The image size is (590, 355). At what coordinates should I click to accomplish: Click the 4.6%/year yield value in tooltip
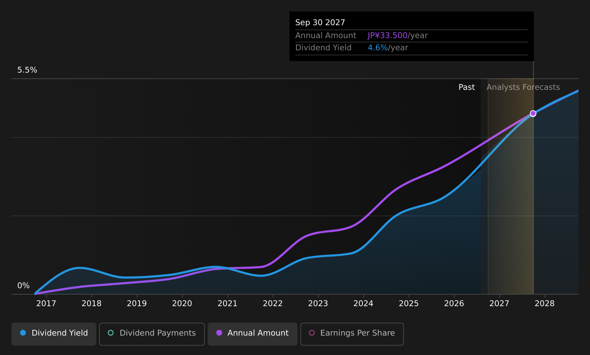[x=388, y=48]
